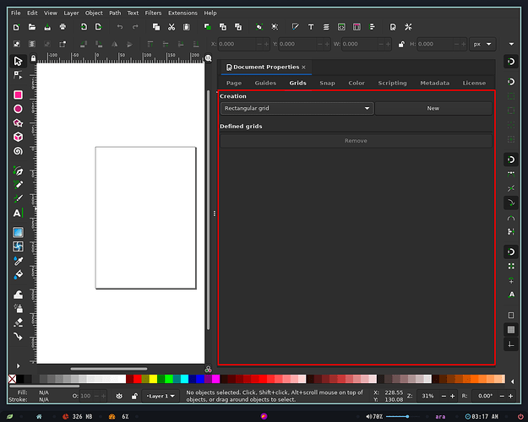Select the Dropper color picker tool
The image size is (528, 422).
pyautogui.click(x=19, y=261)
